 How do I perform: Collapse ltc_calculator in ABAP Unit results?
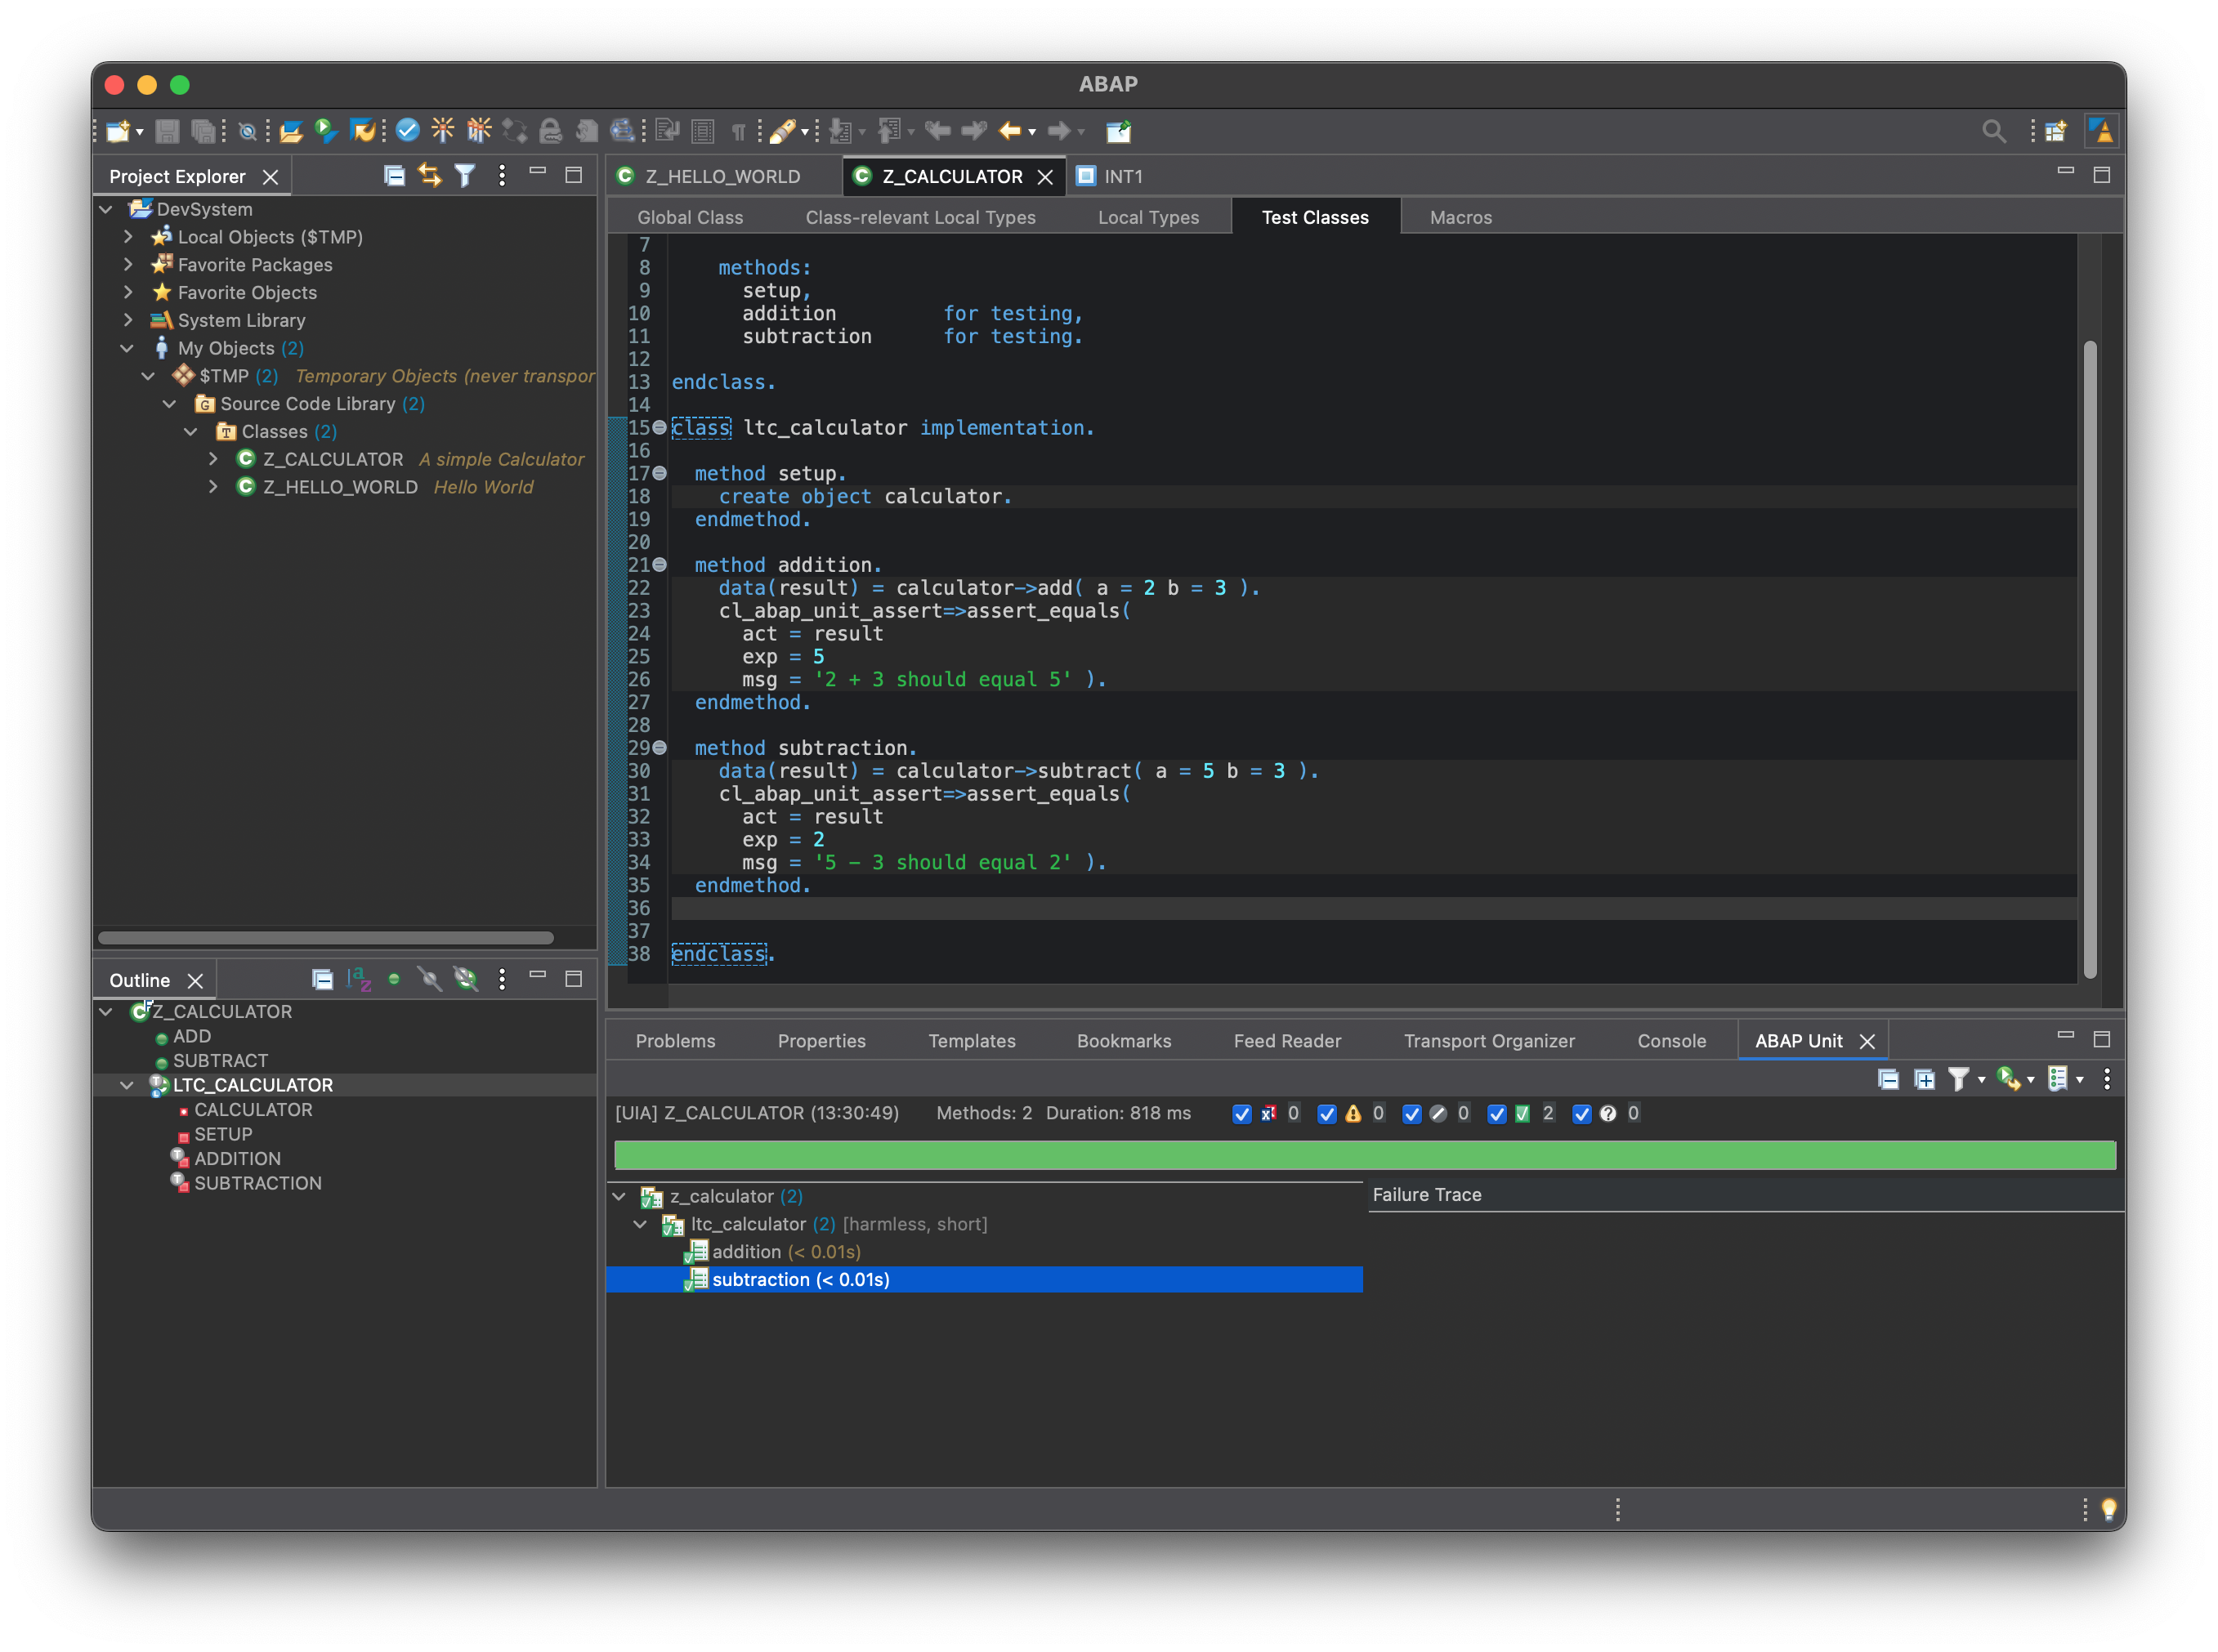pos(641,1225)
